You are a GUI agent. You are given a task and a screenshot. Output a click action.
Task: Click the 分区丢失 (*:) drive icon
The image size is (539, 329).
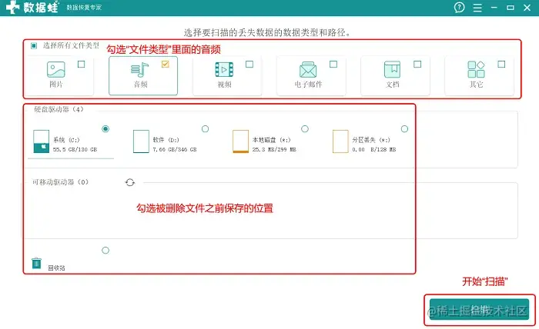340,141
